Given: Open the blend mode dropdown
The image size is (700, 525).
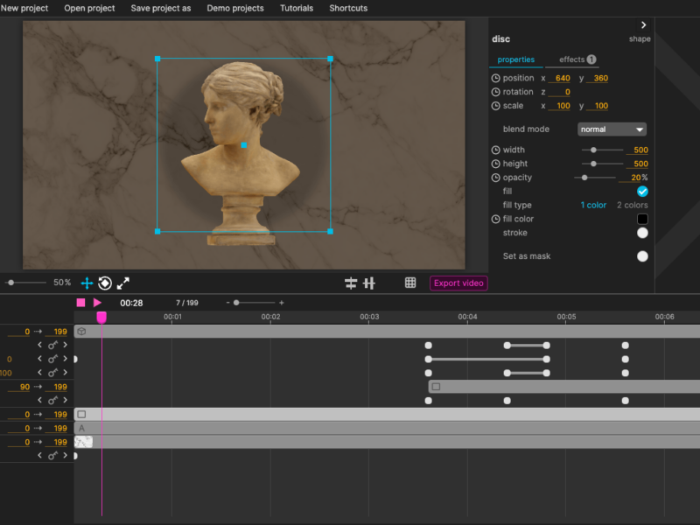Looking at the screenshot, I should (x=612, y=129).
